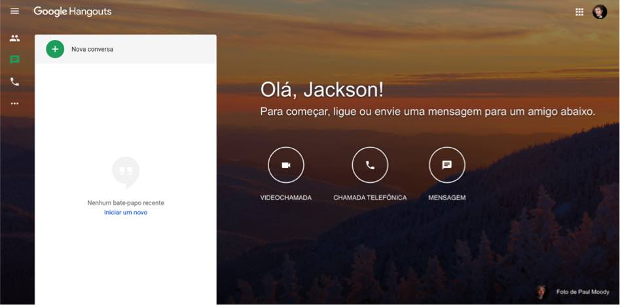Screen dimensions: 620x305
Task: Click the MENSAGEM label
Action: 447,198
